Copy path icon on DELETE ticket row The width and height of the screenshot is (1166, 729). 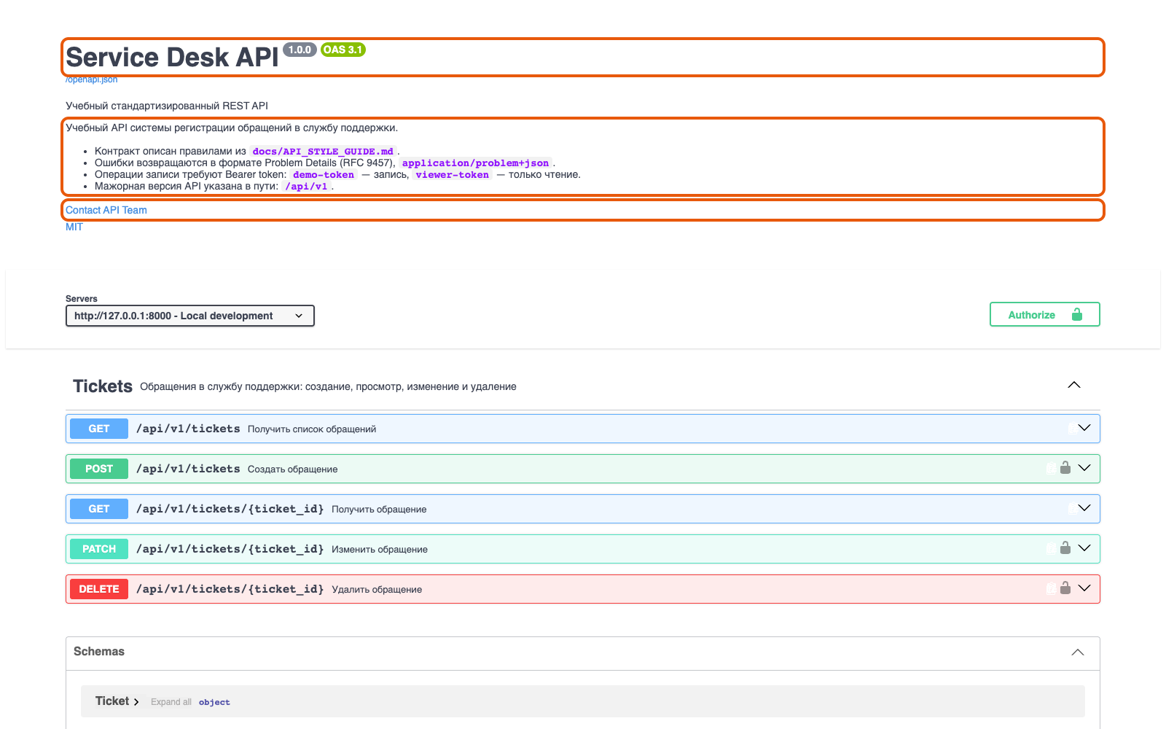1051,589
